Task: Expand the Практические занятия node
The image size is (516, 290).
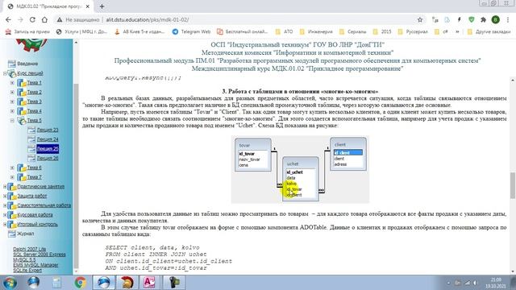Action: click(5, 186)
